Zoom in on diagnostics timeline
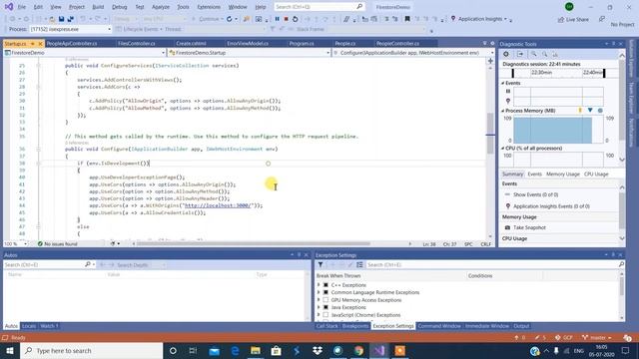This screenshot has width=639, height=359. [534, 54]
